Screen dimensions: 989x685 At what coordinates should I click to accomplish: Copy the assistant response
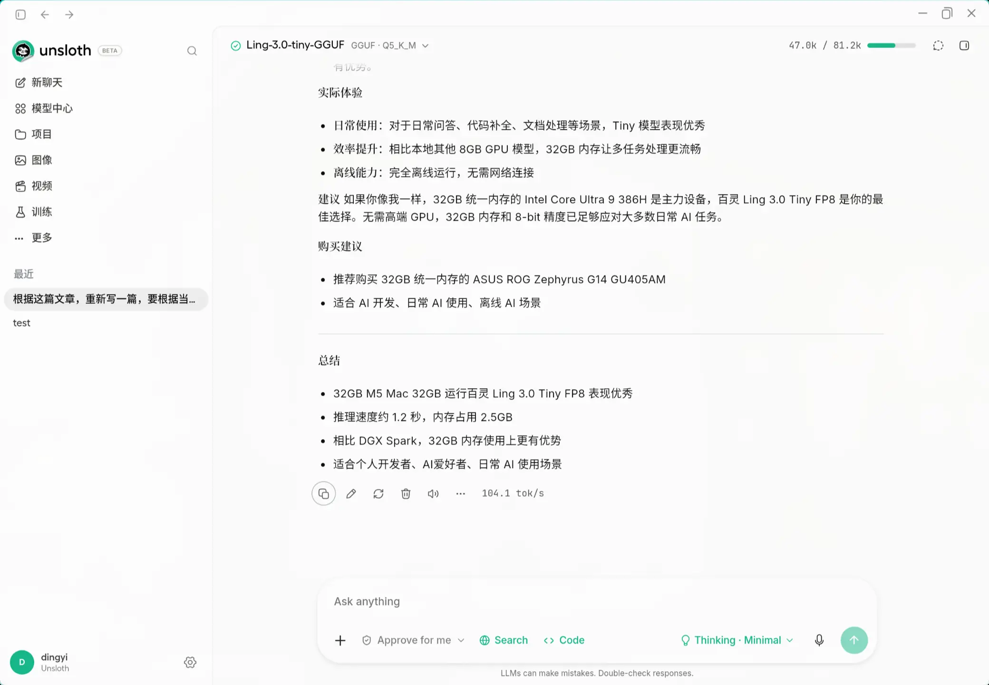[x=324, y=494]
